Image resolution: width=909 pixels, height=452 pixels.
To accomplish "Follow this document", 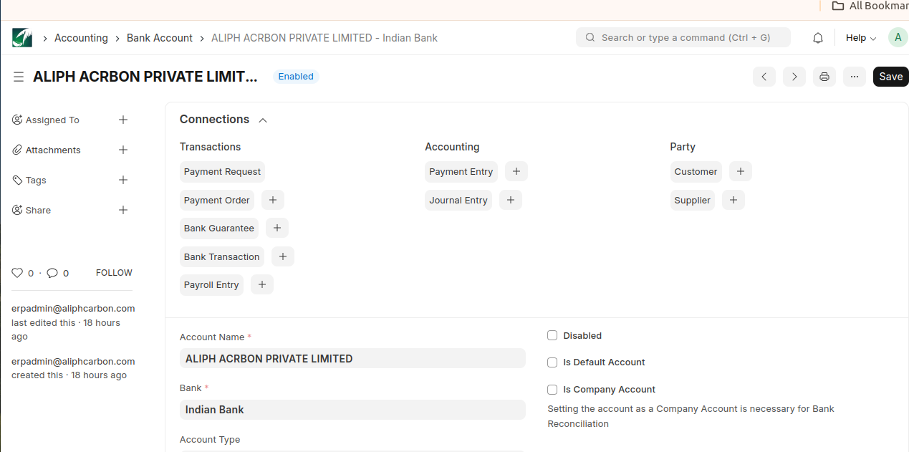I will (114, 273).
